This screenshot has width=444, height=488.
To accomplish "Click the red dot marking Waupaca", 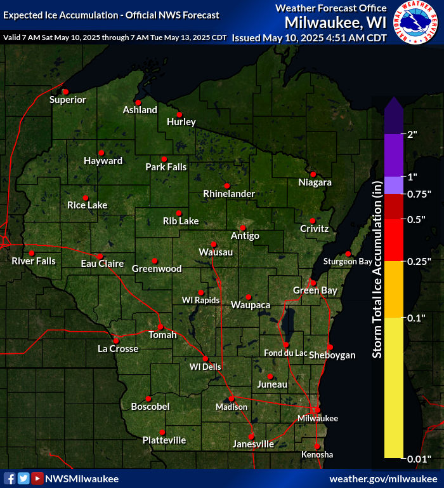I will coord(249,297).
